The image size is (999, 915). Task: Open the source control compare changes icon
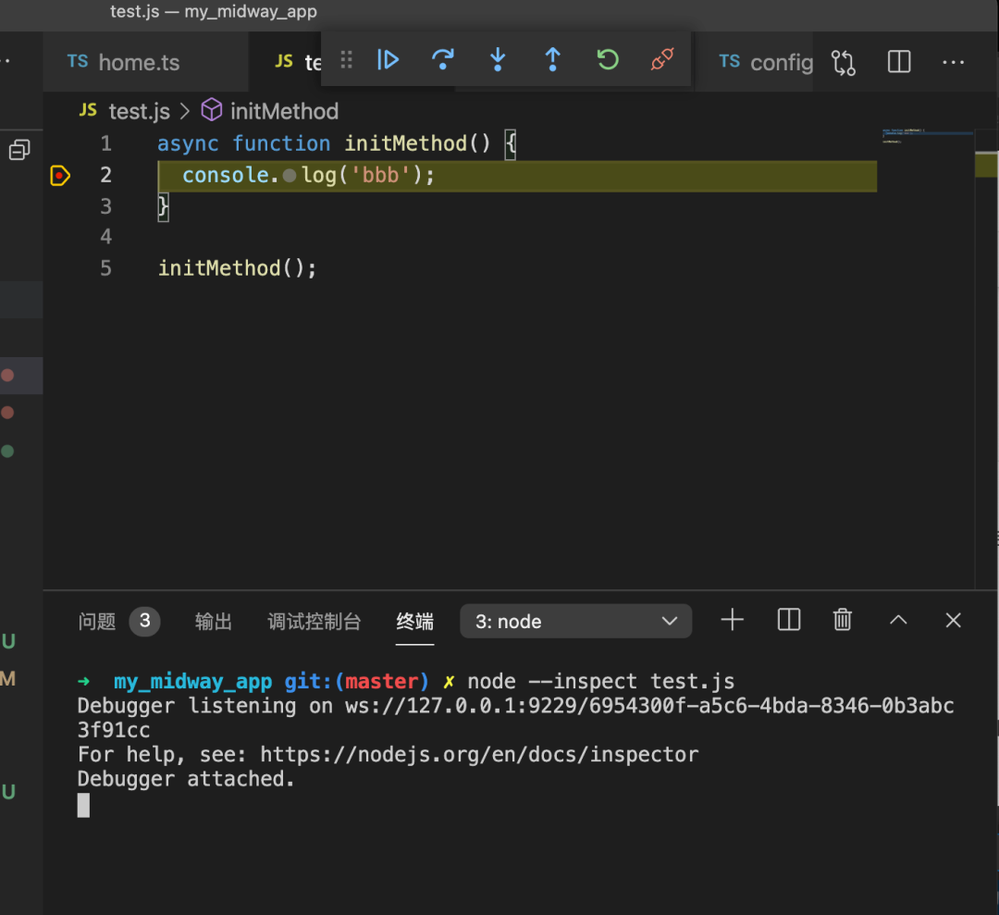point(844,62)
